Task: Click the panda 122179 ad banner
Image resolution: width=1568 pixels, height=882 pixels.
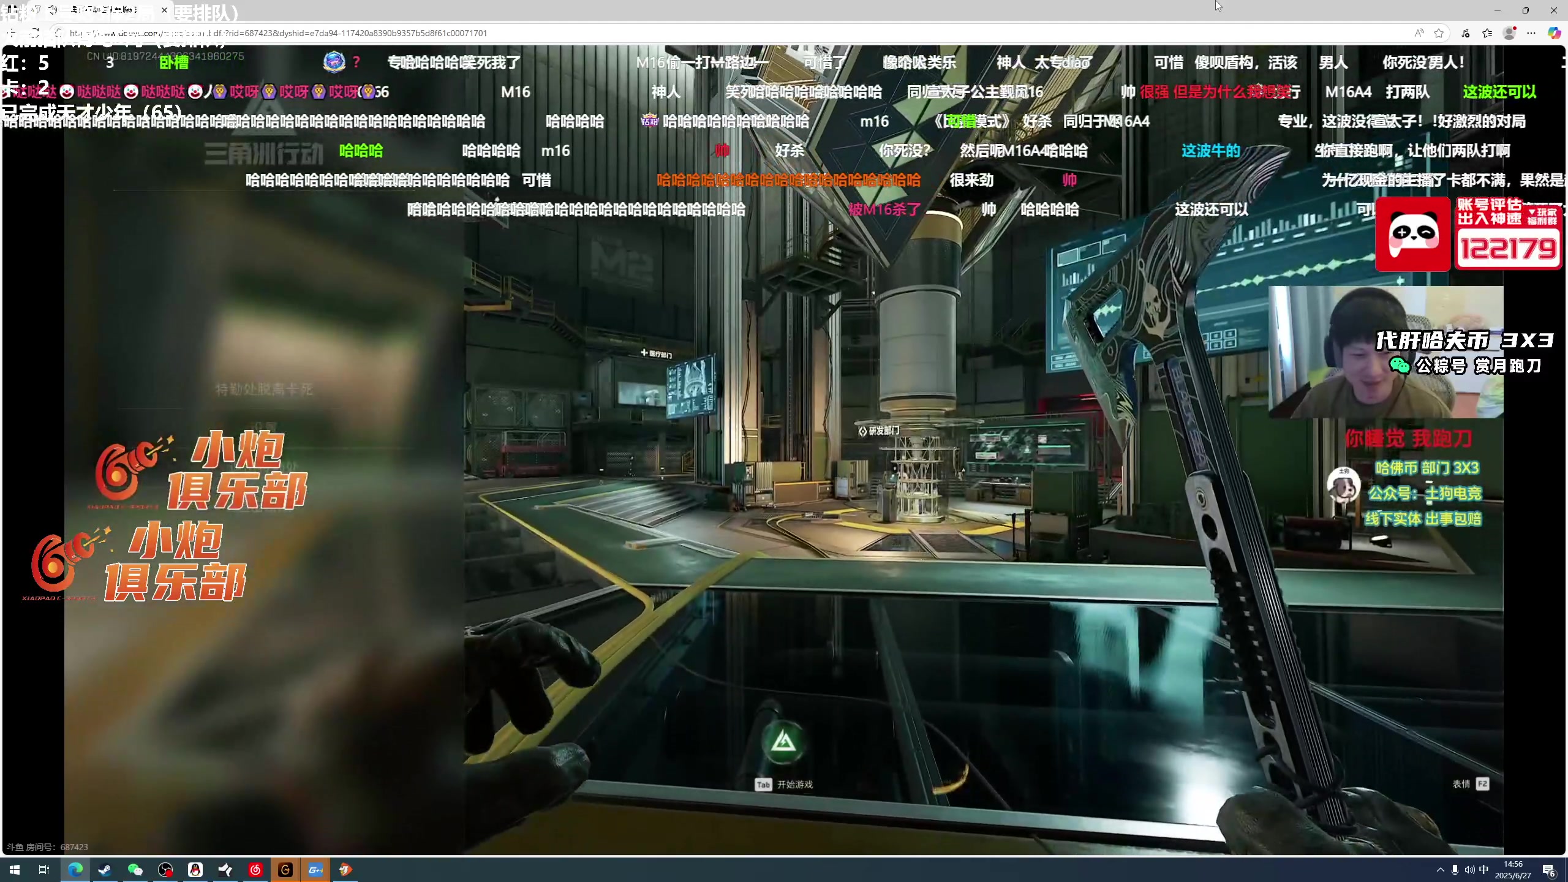Action: pyautogui.click(x=1469, y=234)
